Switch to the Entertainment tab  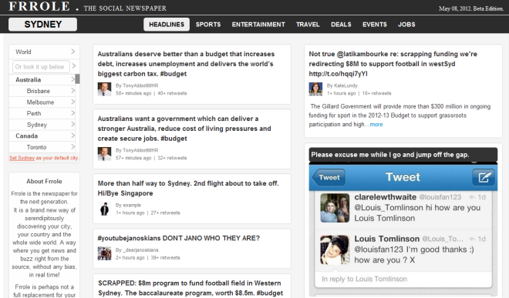point(258,25)
